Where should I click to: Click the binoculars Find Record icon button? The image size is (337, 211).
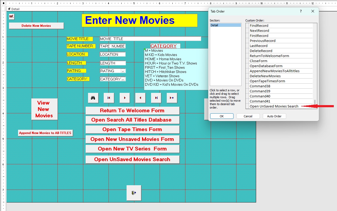click(x=93, y=98)
